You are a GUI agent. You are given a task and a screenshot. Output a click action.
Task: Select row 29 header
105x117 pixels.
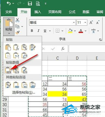(x=5, y=99)
